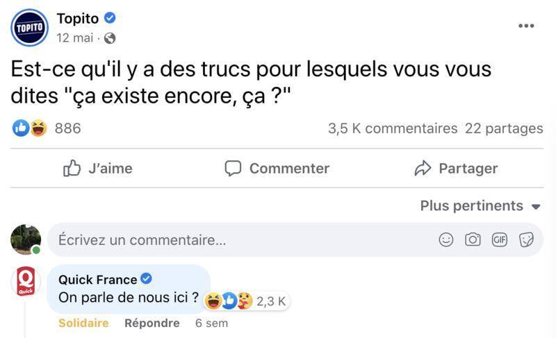Reply to Quick France's comment with Répondre
The height and width of the screenshot is (338, 556).
click(x=152, y=323)
